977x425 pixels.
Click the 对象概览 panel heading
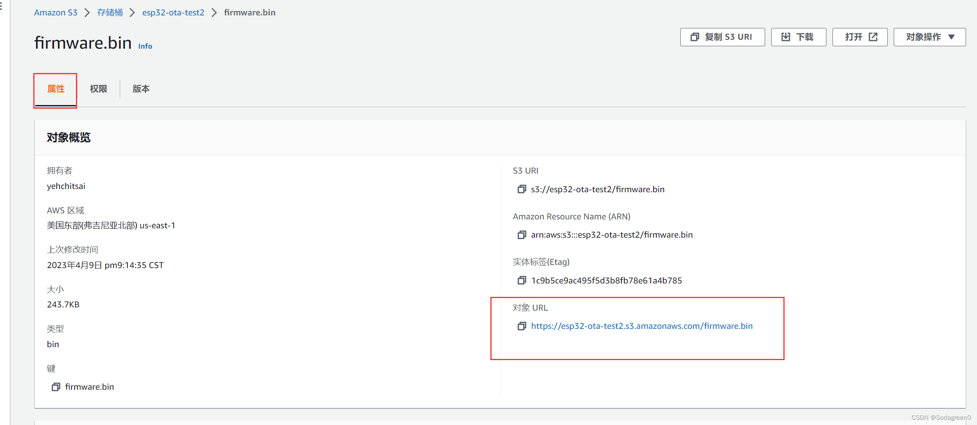69,137
